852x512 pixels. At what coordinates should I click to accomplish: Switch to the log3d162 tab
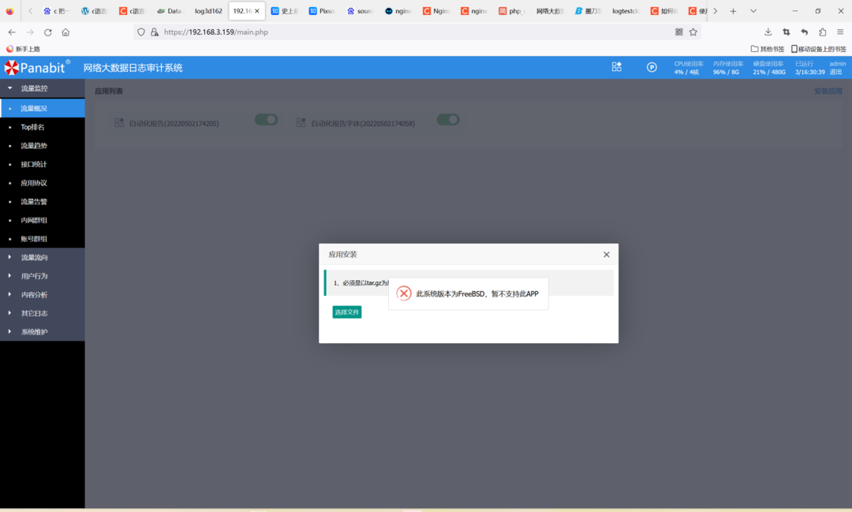click(x=208, y=11)
